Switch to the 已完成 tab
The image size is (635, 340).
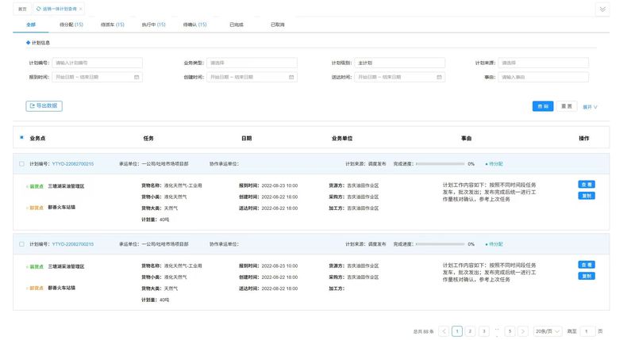[237, 25]
